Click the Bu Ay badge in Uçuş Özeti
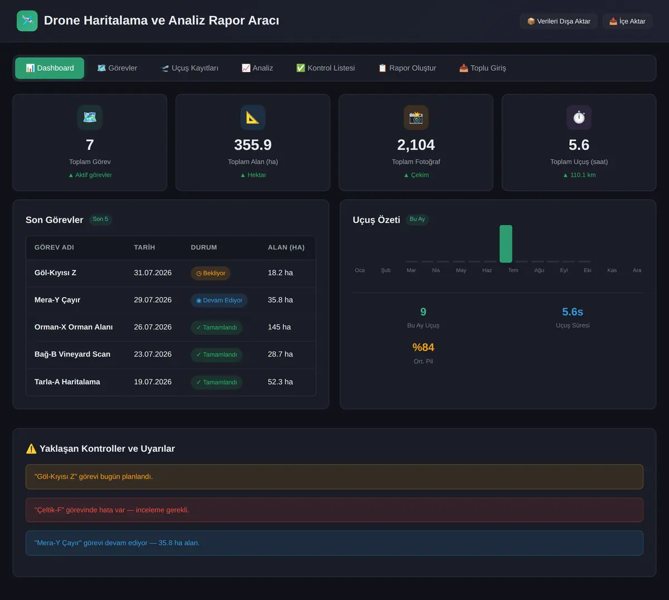This screenshot has height=600, width=669. pos(417,219)
